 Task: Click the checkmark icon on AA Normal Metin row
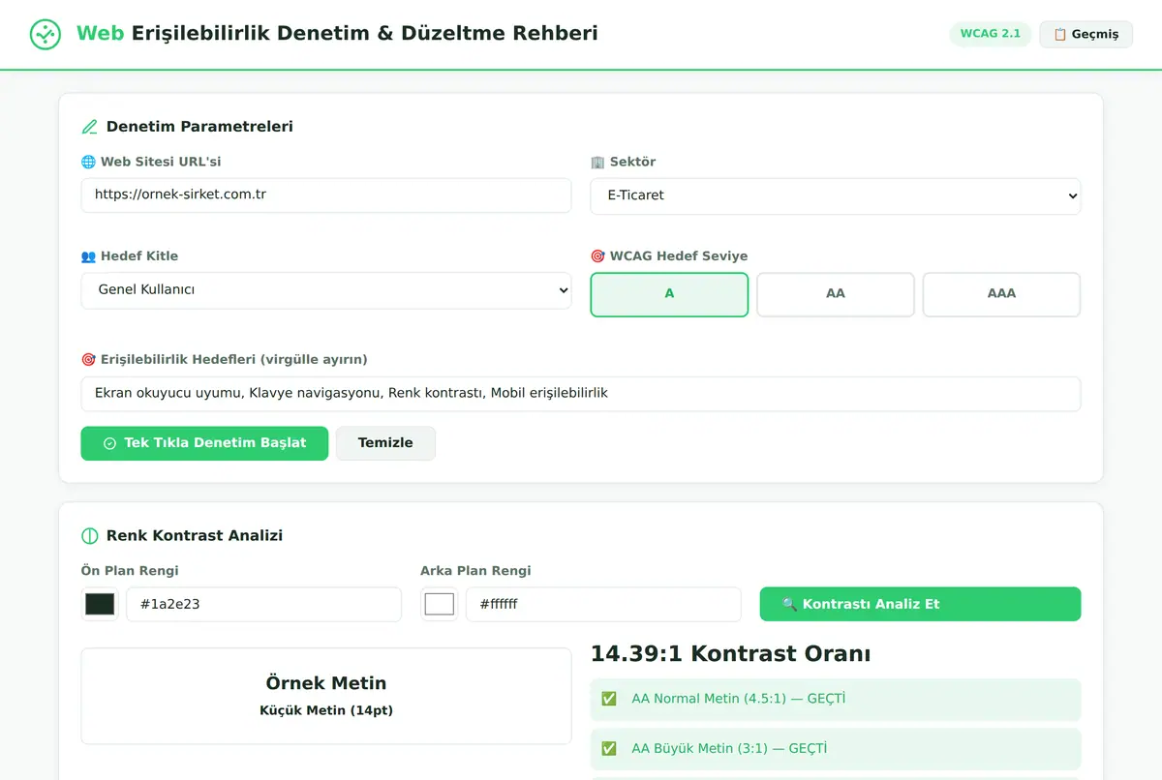pos(609,699)
